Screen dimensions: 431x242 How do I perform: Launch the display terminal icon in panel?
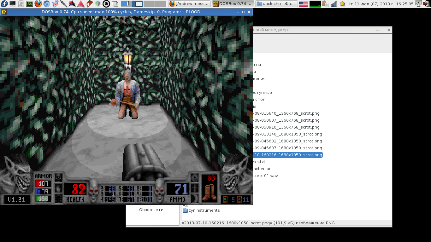coord(13,4)
